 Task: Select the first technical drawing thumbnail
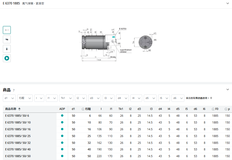(7, 30)
